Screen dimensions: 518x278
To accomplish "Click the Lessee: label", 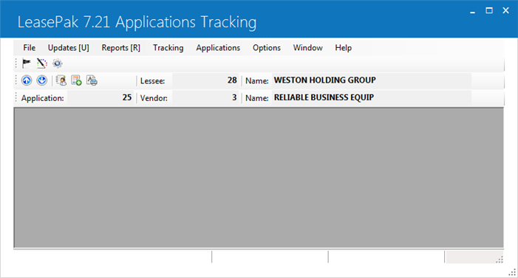I will (x=152, y=81).
